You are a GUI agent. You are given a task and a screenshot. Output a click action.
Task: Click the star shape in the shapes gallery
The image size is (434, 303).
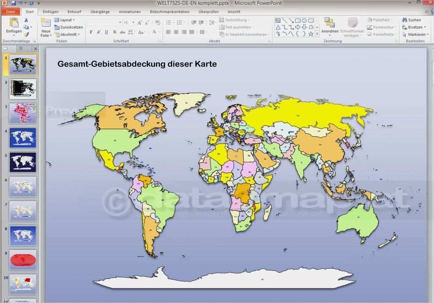pyautogui.click(x=311, y=33)
